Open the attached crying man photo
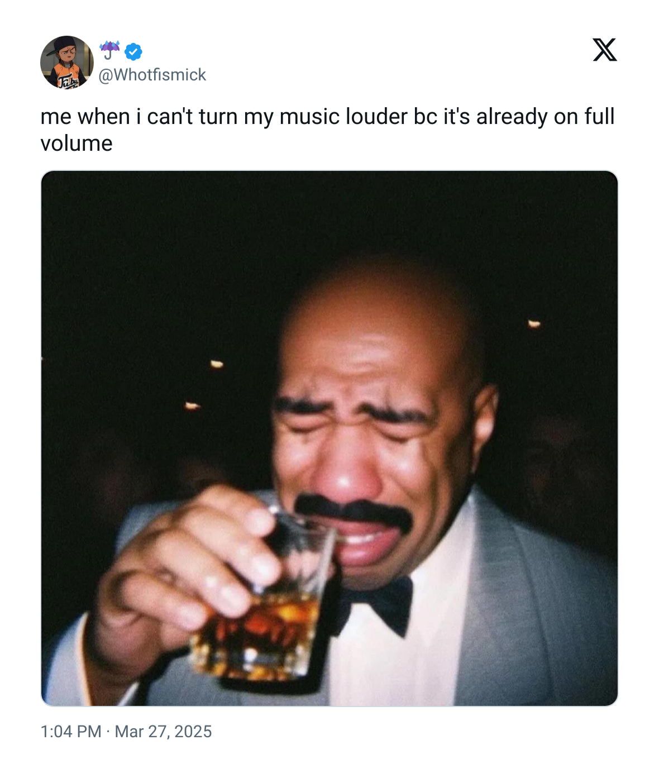The width and height of the screenshot is (659, 778). pos(329,438)
